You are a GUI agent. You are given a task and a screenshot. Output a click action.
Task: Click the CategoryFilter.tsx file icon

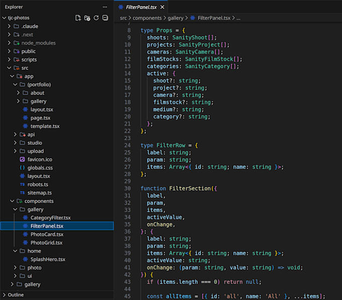(x=25, y=218)
